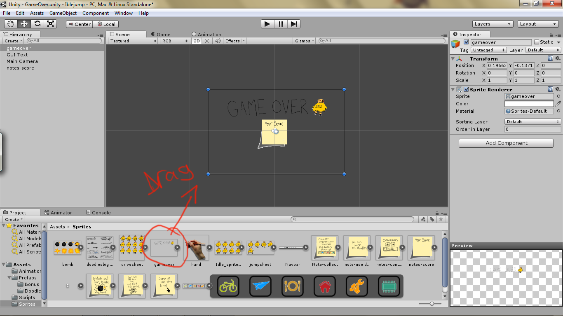This screenshot has height=316, width=563.
Task: Open the Sprite Renderer gear menu
Action: (558, 89)
